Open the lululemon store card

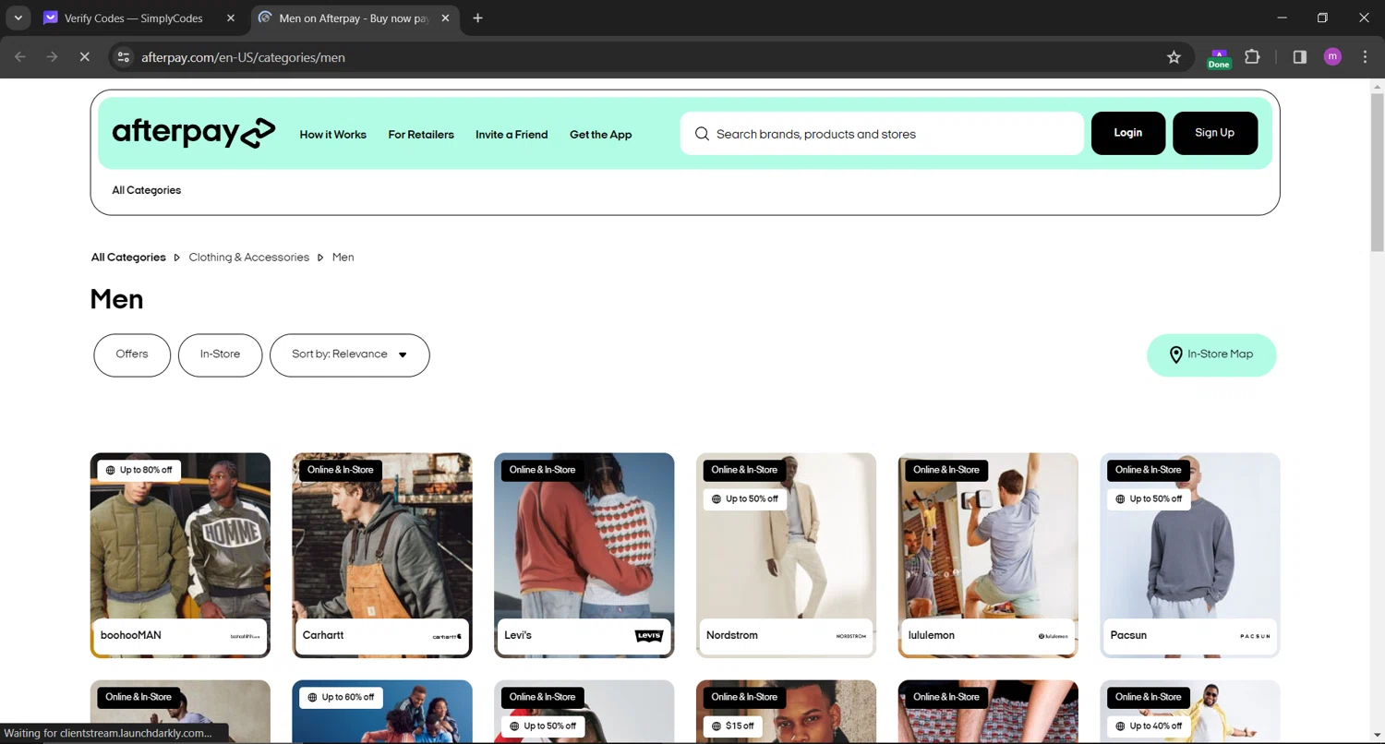click(x=988, y=555)
